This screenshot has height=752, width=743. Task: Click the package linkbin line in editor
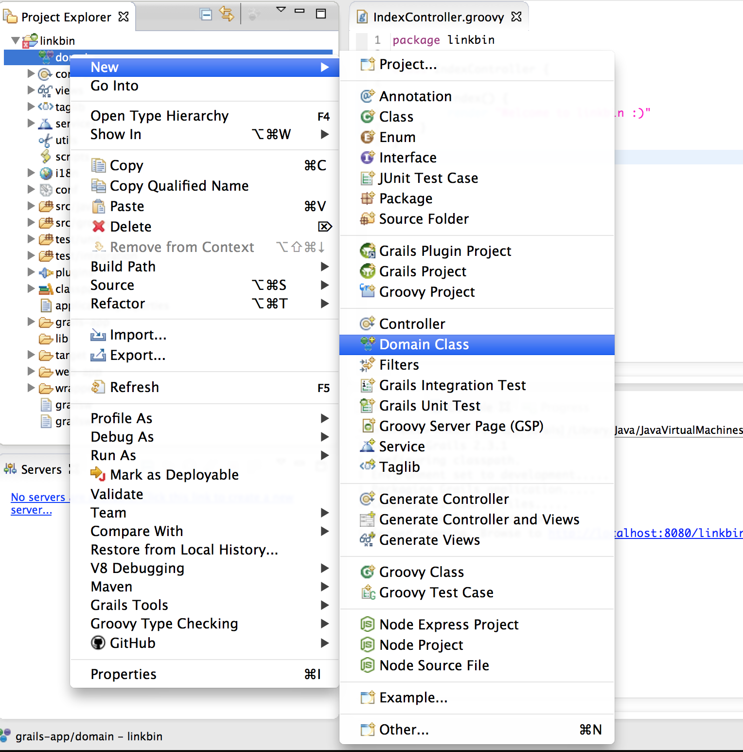(442, 40)
